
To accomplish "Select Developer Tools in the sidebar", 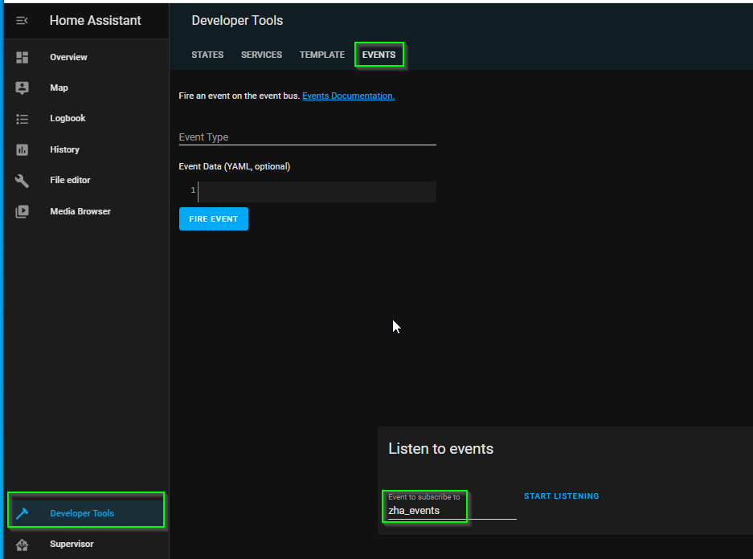I will point(87,513).
